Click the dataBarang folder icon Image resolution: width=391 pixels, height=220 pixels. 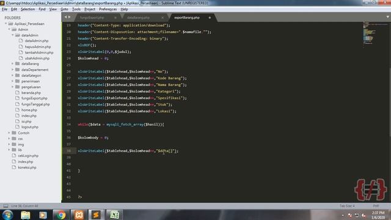18,64
